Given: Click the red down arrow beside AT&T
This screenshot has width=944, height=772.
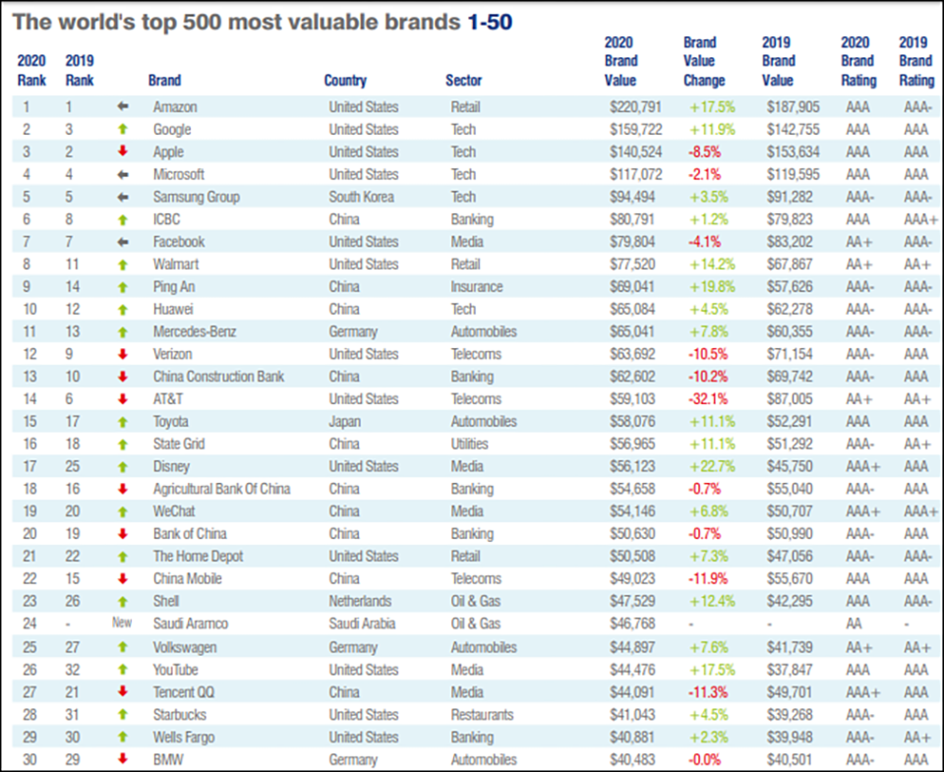Looking at the screenshot, I should [x=123, y=398].
